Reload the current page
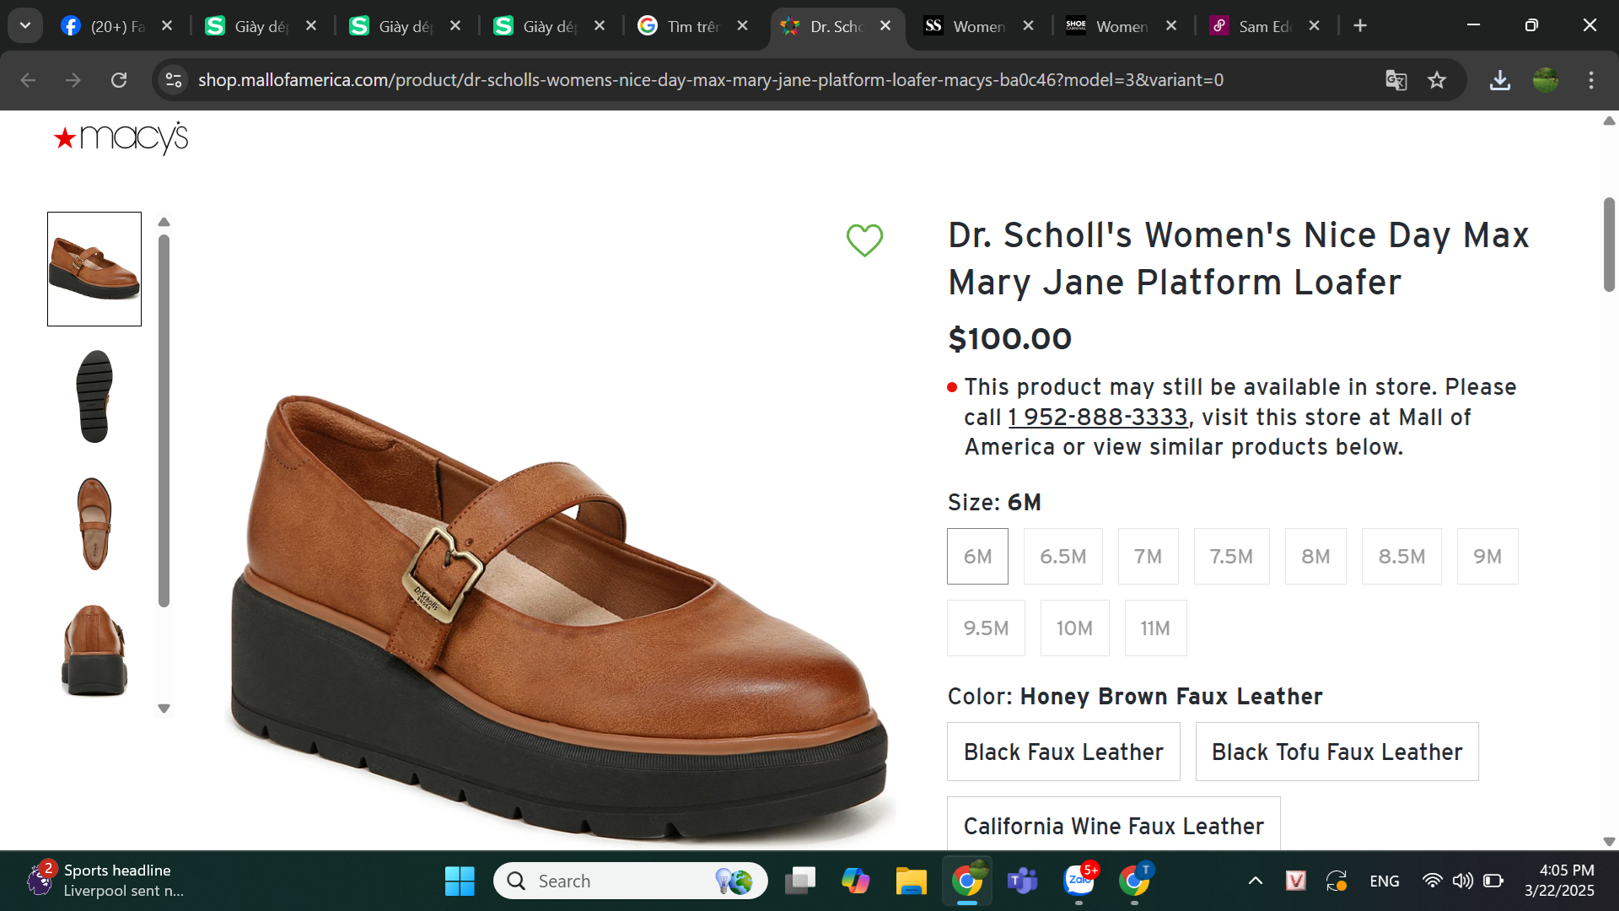 tap(119, 80)
